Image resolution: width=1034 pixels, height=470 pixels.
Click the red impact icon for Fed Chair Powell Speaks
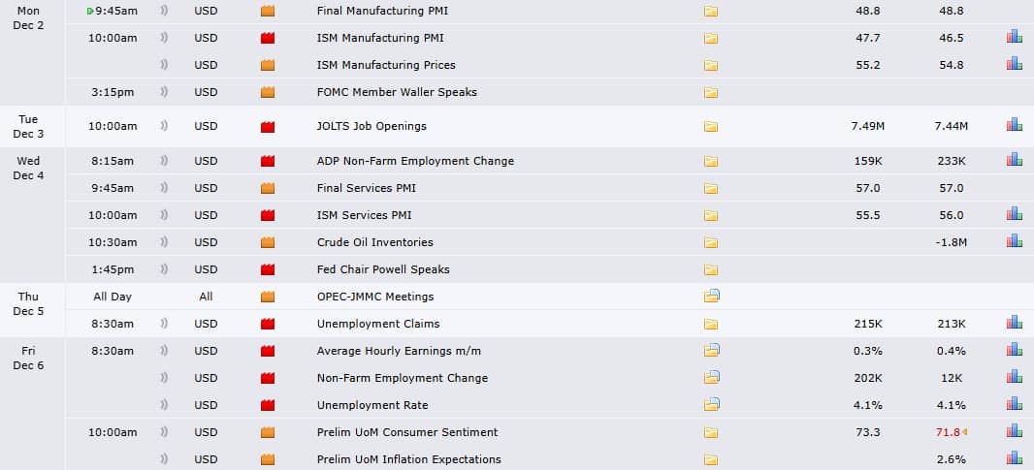pos(269,269)
